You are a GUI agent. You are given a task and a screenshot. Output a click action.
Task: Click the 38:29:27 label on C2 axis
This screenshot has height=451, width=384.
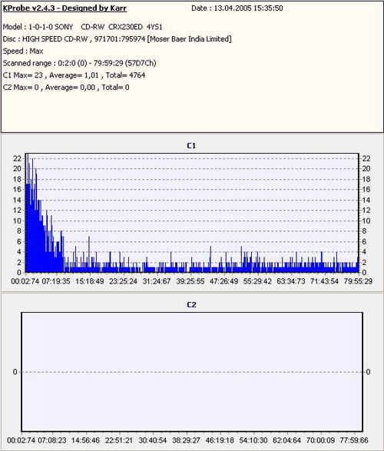(187, 440)
